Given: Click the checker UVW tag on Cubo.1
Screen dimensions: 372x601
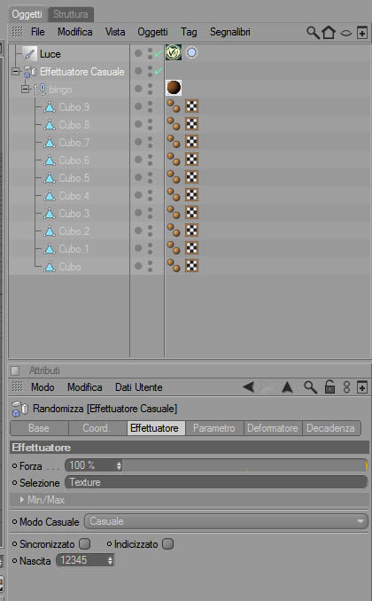Looking at the screenshot, I should tap(191, 247).
